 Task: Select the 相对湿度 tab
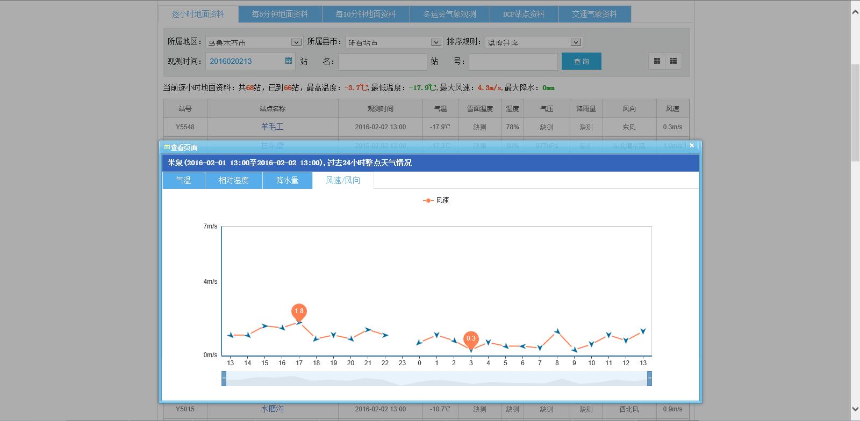pos(233,181)
